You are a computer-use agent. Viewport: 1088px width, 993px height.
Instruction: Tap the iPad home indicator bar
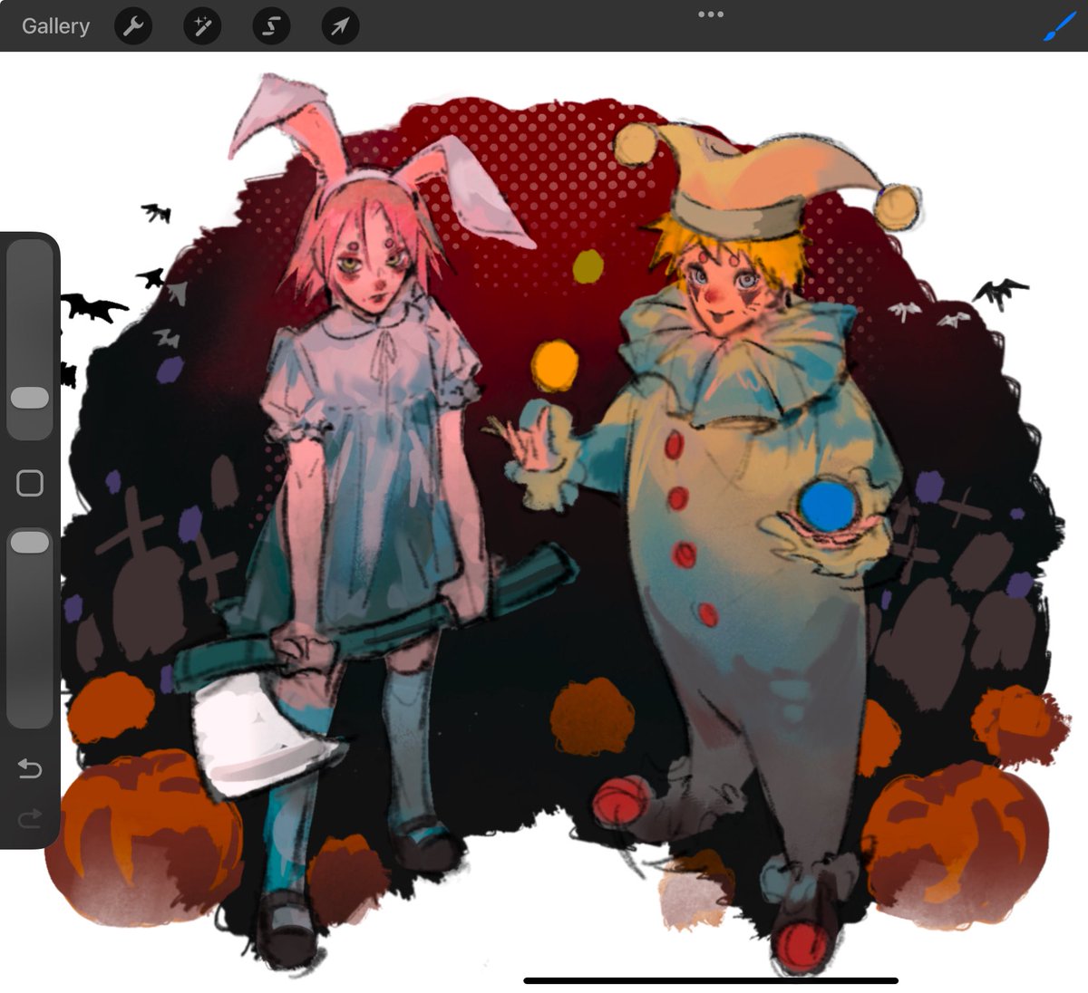coord(711,980)
